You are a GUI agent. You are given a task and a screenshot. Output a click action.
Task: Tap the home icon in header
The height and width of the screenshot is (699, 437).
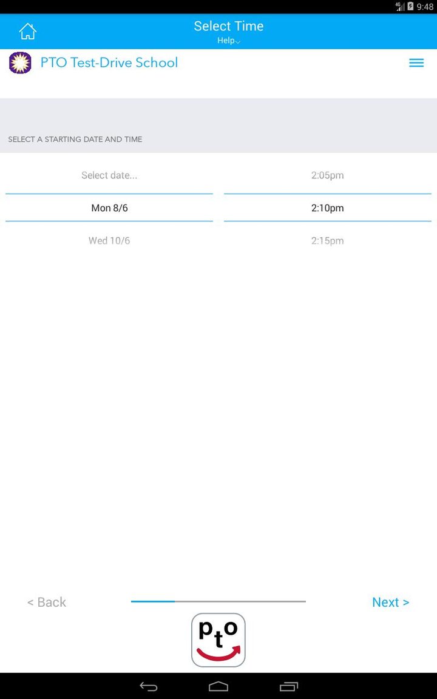pyautogui.click(x=28, y=31)
